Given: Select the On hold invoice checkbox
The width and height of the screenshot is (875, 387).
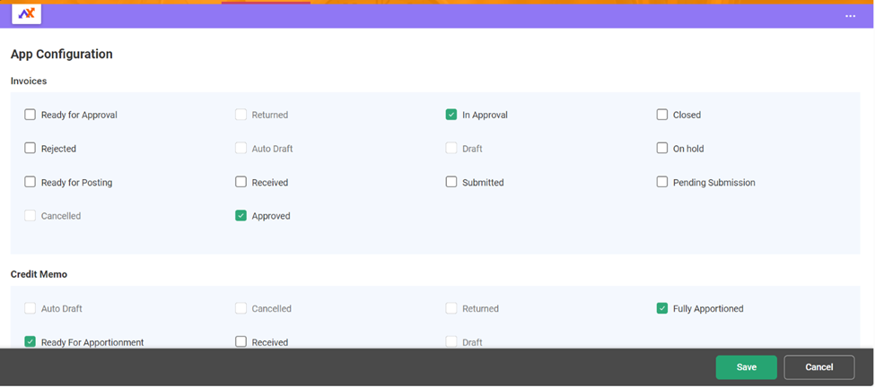Looking at the screenshot, I should [662, 149].
